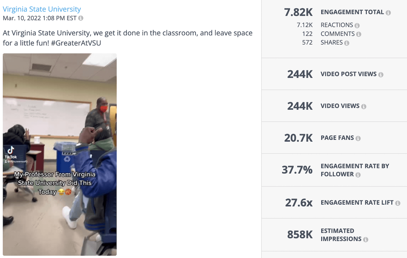Open the Virginia State University page link
407x258 pixels.
click(42, 9)
